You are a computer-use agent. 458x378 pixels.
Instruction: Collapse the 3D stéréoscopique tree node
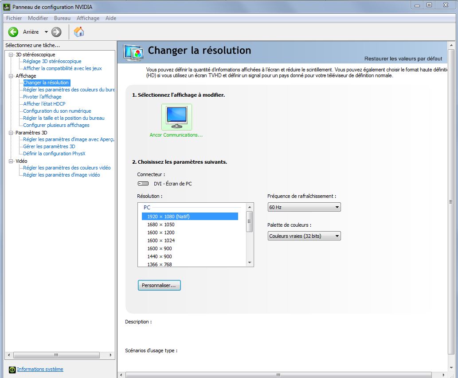click(x=11, y=55)
